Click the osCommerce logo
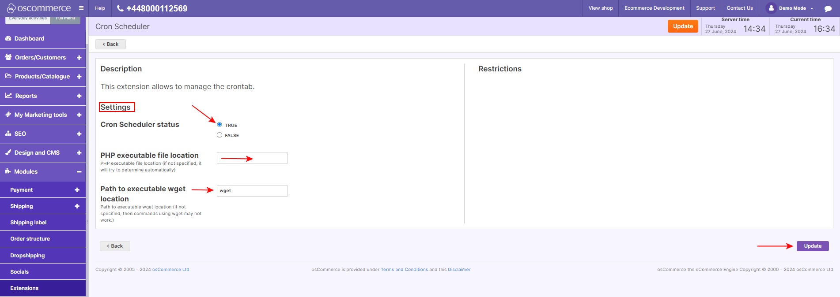The width and height of the screenshot is (840, 297). 38,8
